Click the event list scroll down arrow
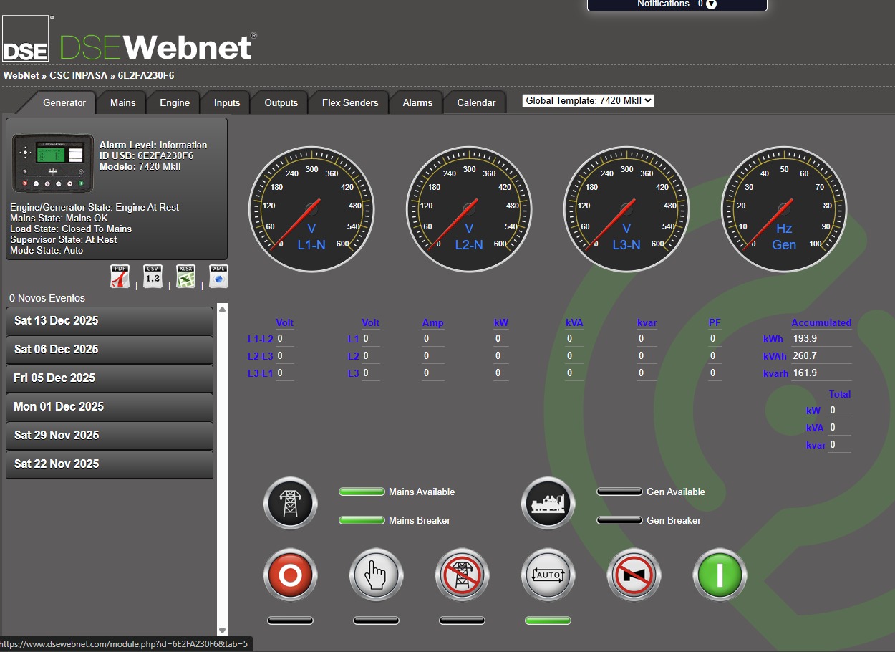Viewport: 895px width, 652px height. 222,631
